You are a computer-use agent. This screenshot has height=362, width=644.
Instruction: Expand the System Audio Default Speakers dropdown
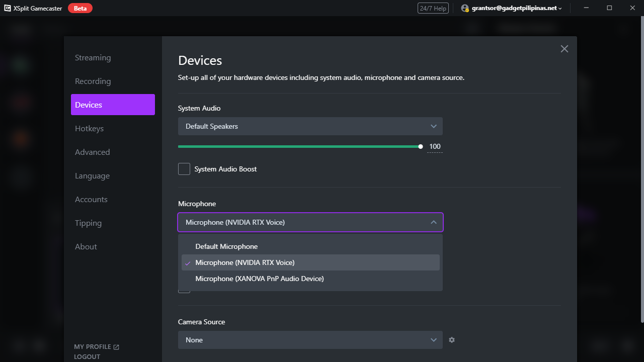[310, 126]
